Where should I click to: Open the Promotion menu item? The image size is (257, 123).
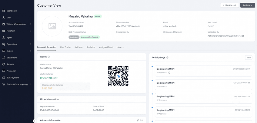coord(17,71)
